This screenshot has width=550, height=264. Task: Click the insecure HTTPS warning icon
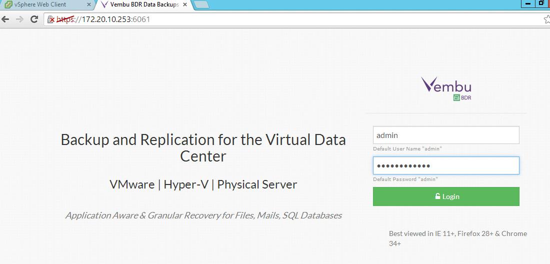[x=50, y=19]
